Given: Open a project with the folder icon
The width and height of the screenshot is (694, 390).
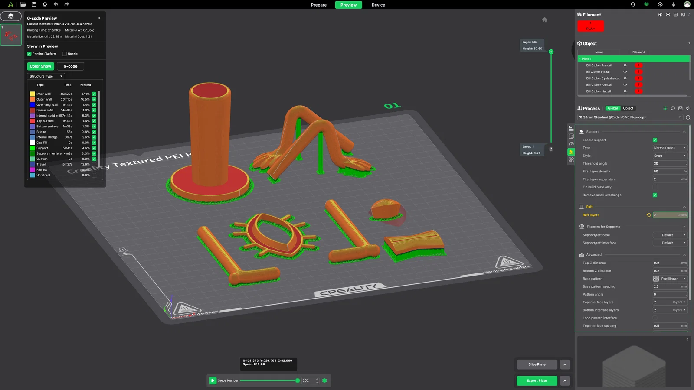Looking at the screenshot, I should (x=23, y=4).
